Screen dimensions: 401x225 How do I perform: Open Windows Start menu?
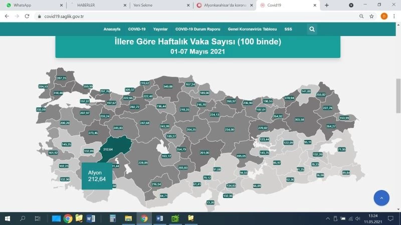8,218
